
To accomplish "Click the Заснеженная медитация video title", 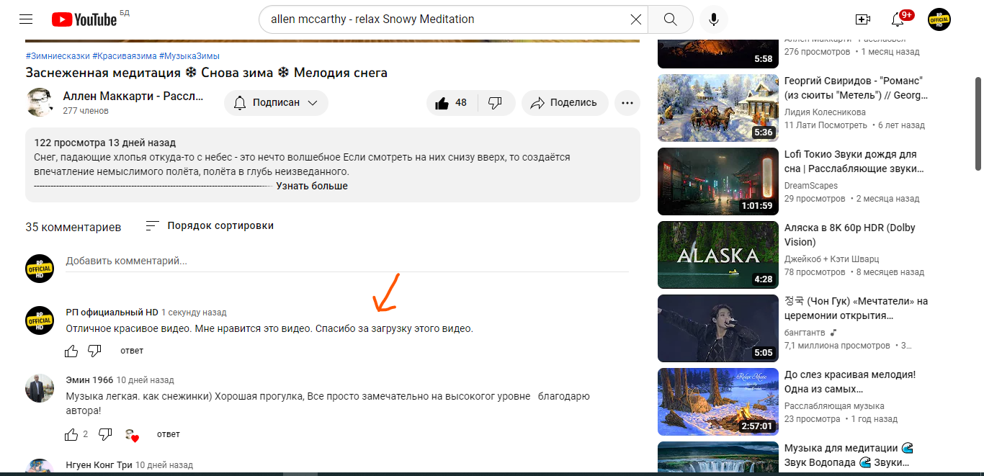I will (x=206, y=73).
